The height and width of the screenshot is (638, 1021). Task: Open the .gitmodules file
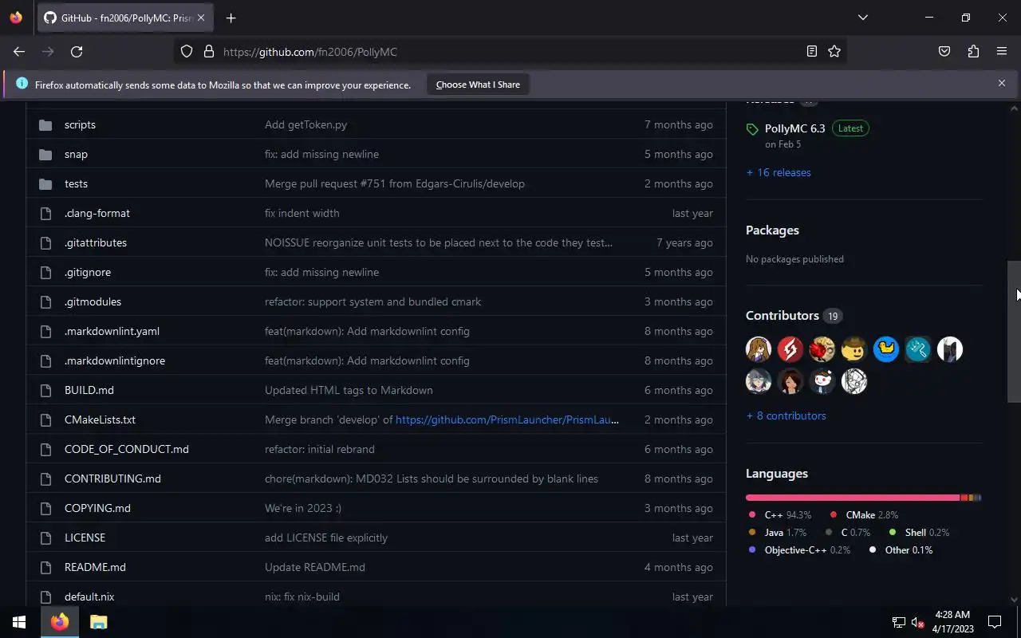[93, 302]
